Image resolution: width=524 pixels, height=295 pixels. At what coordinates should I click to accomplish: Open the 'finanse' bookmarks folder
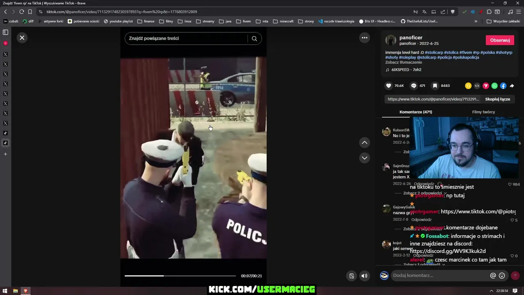point(146,21)
